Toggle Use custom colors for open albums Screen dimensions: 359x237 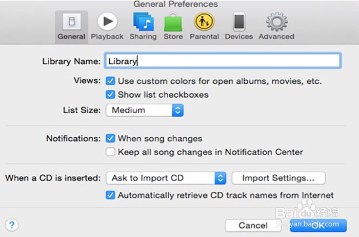coord(110,81)
